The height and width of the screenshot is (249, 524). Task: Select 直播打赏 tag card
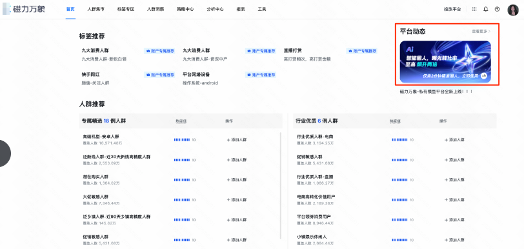[x=293, y=51]
